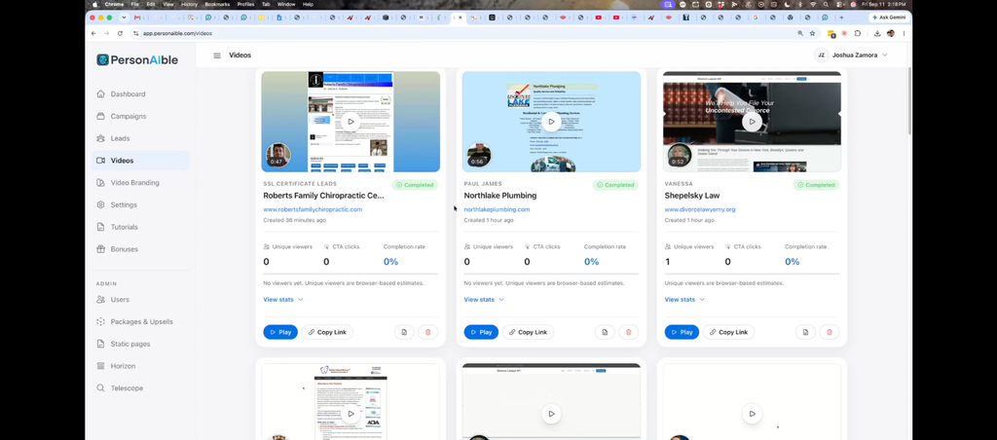Play Roberts Family Chiropractic video thumbnail

(351, 122)
